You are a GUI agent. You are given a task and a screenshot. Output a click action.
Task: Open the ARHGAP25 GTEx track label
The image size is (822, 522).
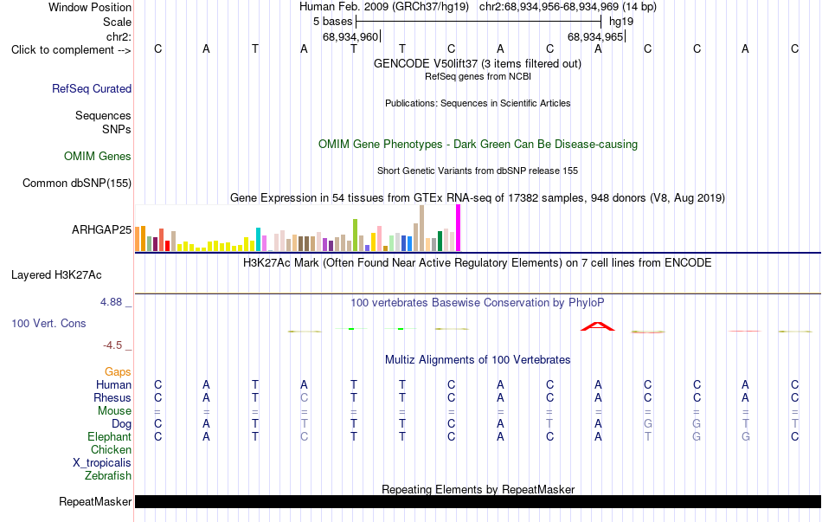click(x=102, y=229)
